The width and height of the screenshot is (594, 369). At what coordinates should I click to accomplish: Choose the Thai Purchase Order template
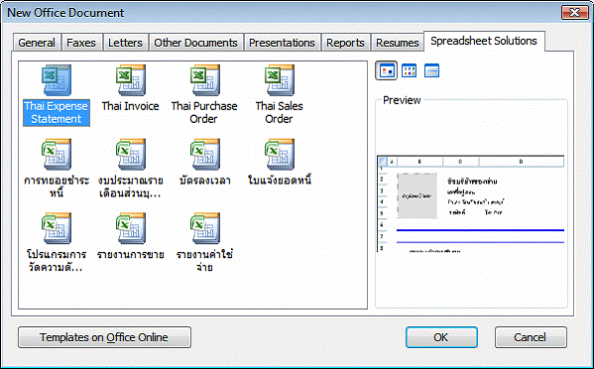coord(204,80)
